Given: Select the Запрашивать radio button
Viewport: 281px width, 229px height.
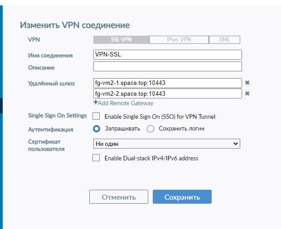Looking at the screenshot, I should coord(97,129).
